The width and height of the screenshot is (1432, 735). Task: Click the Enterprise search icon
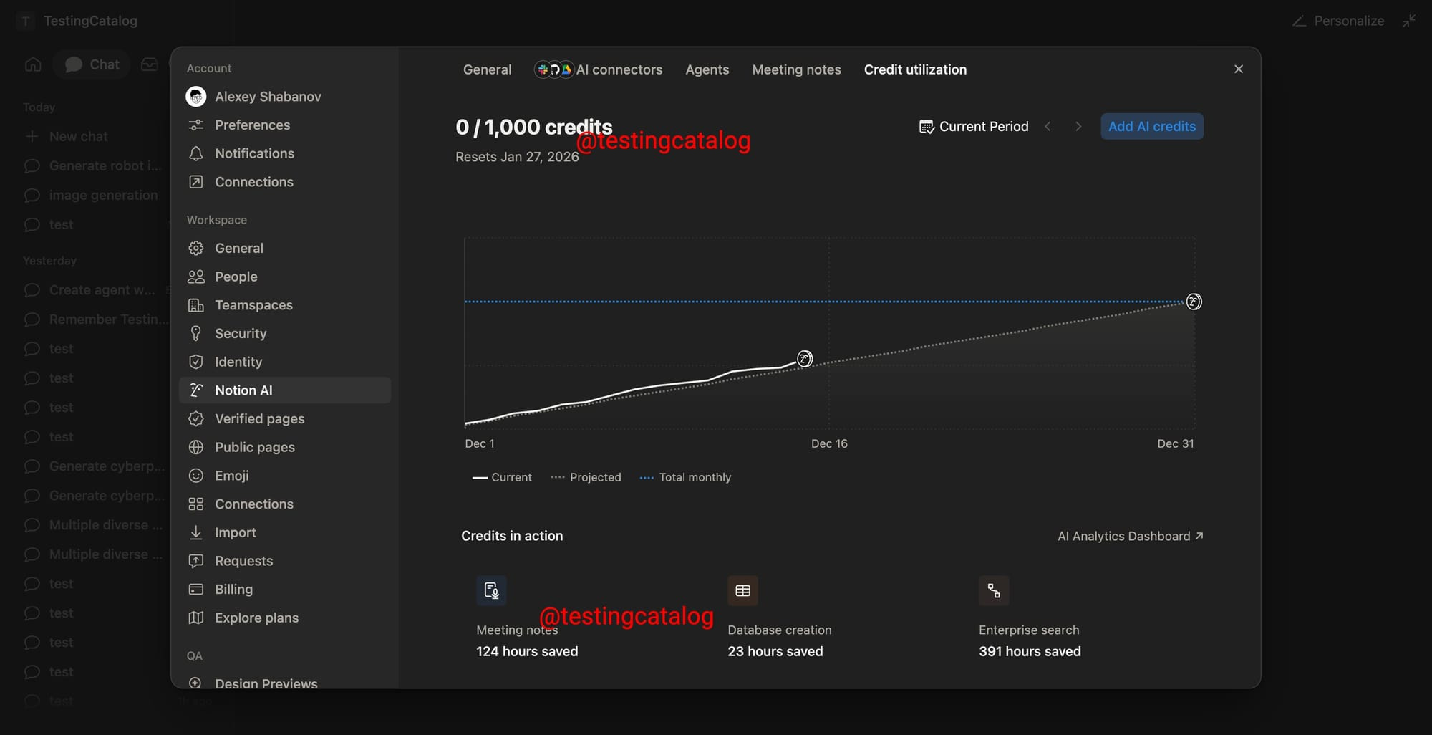994,590
